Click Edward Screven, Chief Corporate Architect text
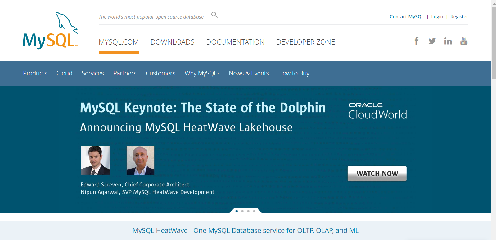 135,185
